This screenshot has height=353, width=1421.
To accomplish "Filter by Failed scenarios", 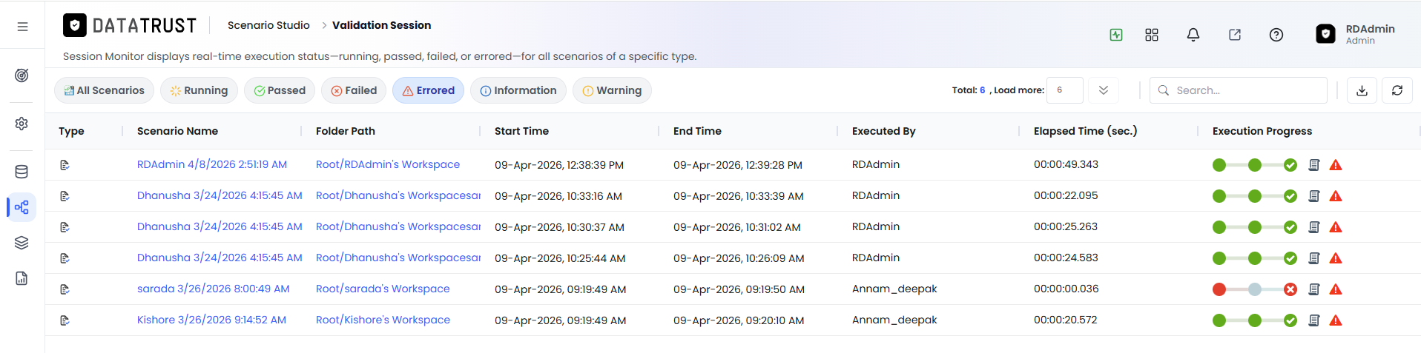I will pos(354,90).
